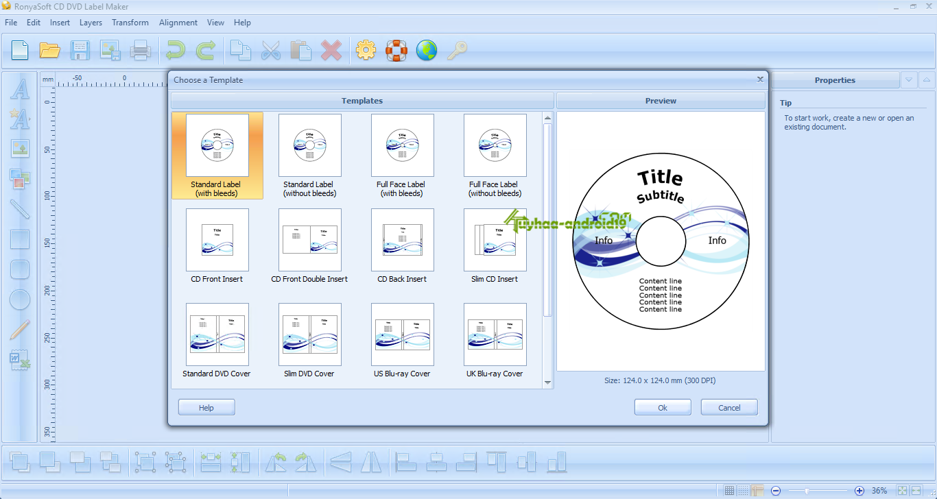Open the Edit menu
937x499 pixels.
pyautogui.click(x=34, y=23)
